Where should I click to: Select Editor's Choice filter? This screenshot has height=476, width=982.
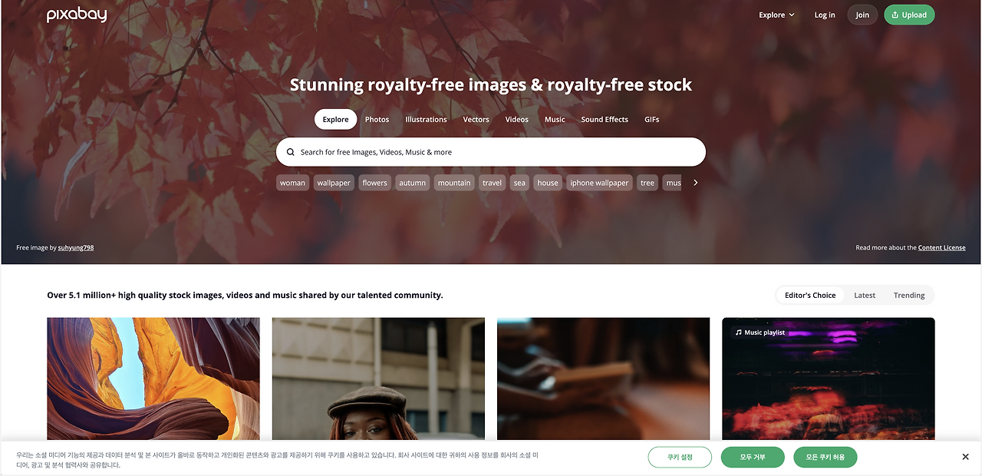tap(810, 295)
